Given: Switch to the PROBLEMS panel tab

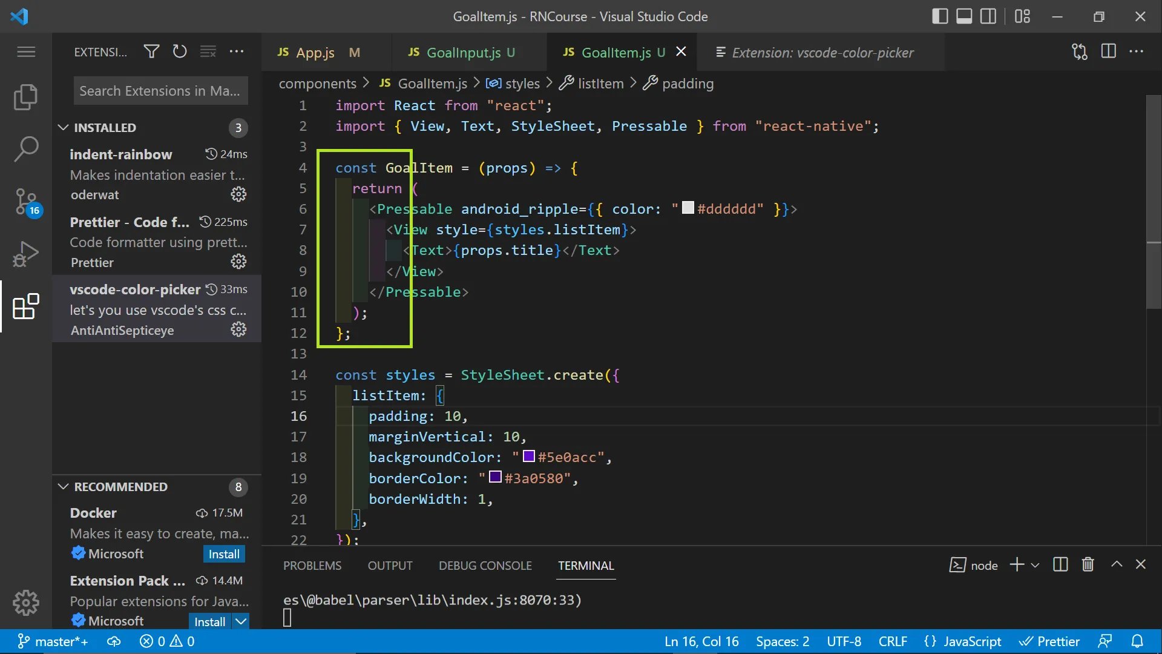Looking at the screenshot, I should point(312,566).
